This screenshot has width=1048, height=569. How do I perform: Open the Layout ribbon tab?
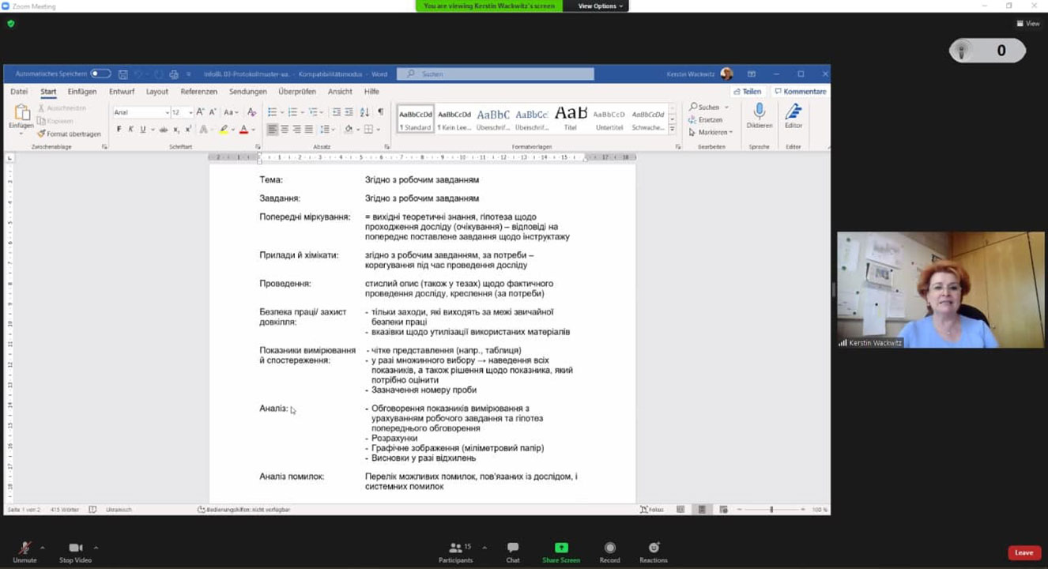[157, 92]
